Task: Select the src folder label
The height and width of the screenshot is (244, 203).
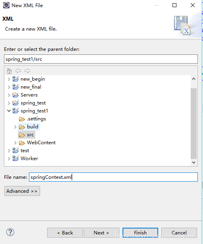Action: point(30,135)
